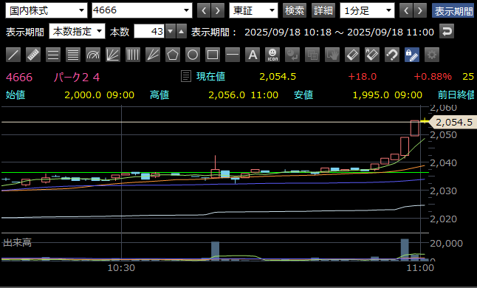The image size is (477, 288).
Task: Click the 本数 count input field
Action: coord(149,31)
